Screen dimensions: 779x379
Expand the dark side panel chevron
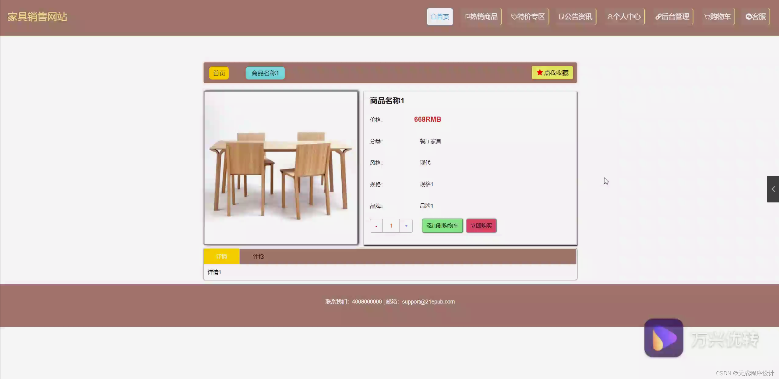(x=773, y=189)
